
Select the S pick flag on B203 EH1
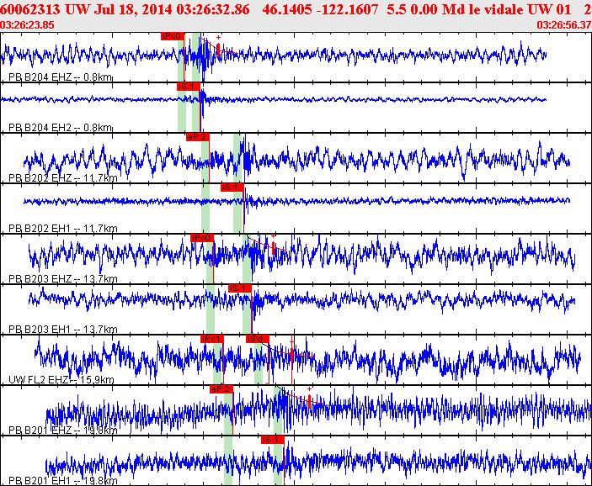240,288
